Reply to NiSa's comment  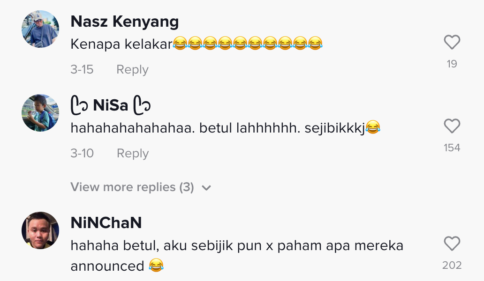[132, 153]
